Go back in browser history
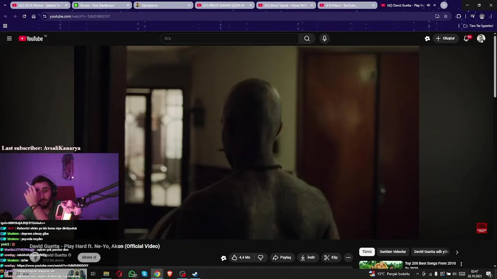 coord(5,16)
